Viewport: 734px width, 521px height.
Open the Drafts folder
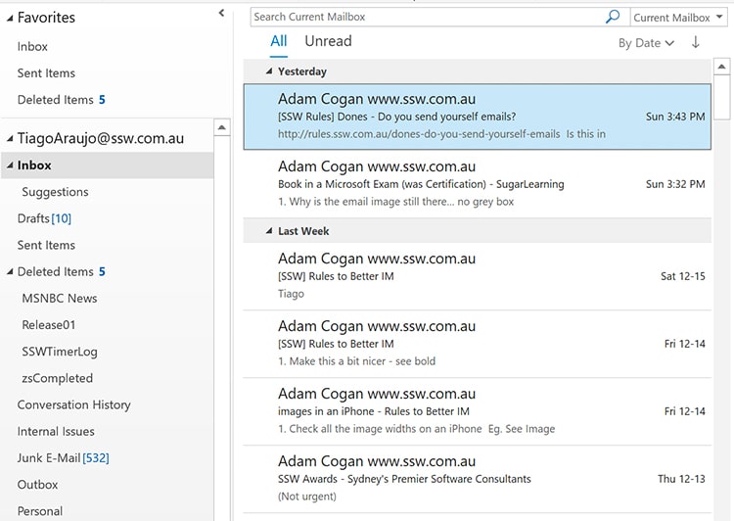point(33,218)
